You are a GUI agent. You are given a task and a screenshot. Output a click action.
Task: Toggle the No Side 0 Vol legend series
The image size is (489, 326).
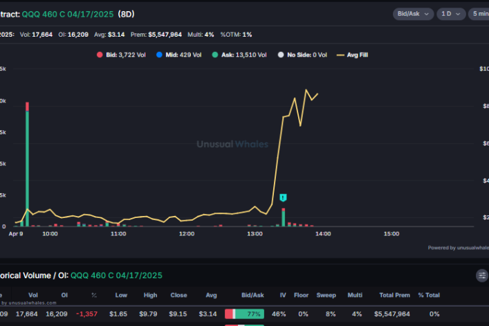point(302,55)
